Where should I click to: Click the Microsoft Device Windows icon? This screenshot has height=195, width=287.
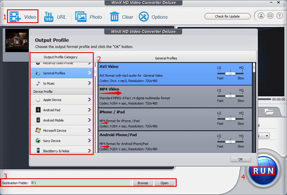38,130
